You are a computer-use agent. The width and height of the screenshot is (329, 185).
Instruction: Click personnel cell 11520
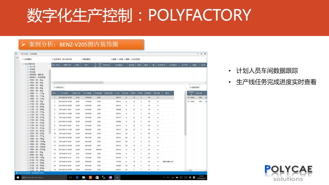tap(118, 162)
